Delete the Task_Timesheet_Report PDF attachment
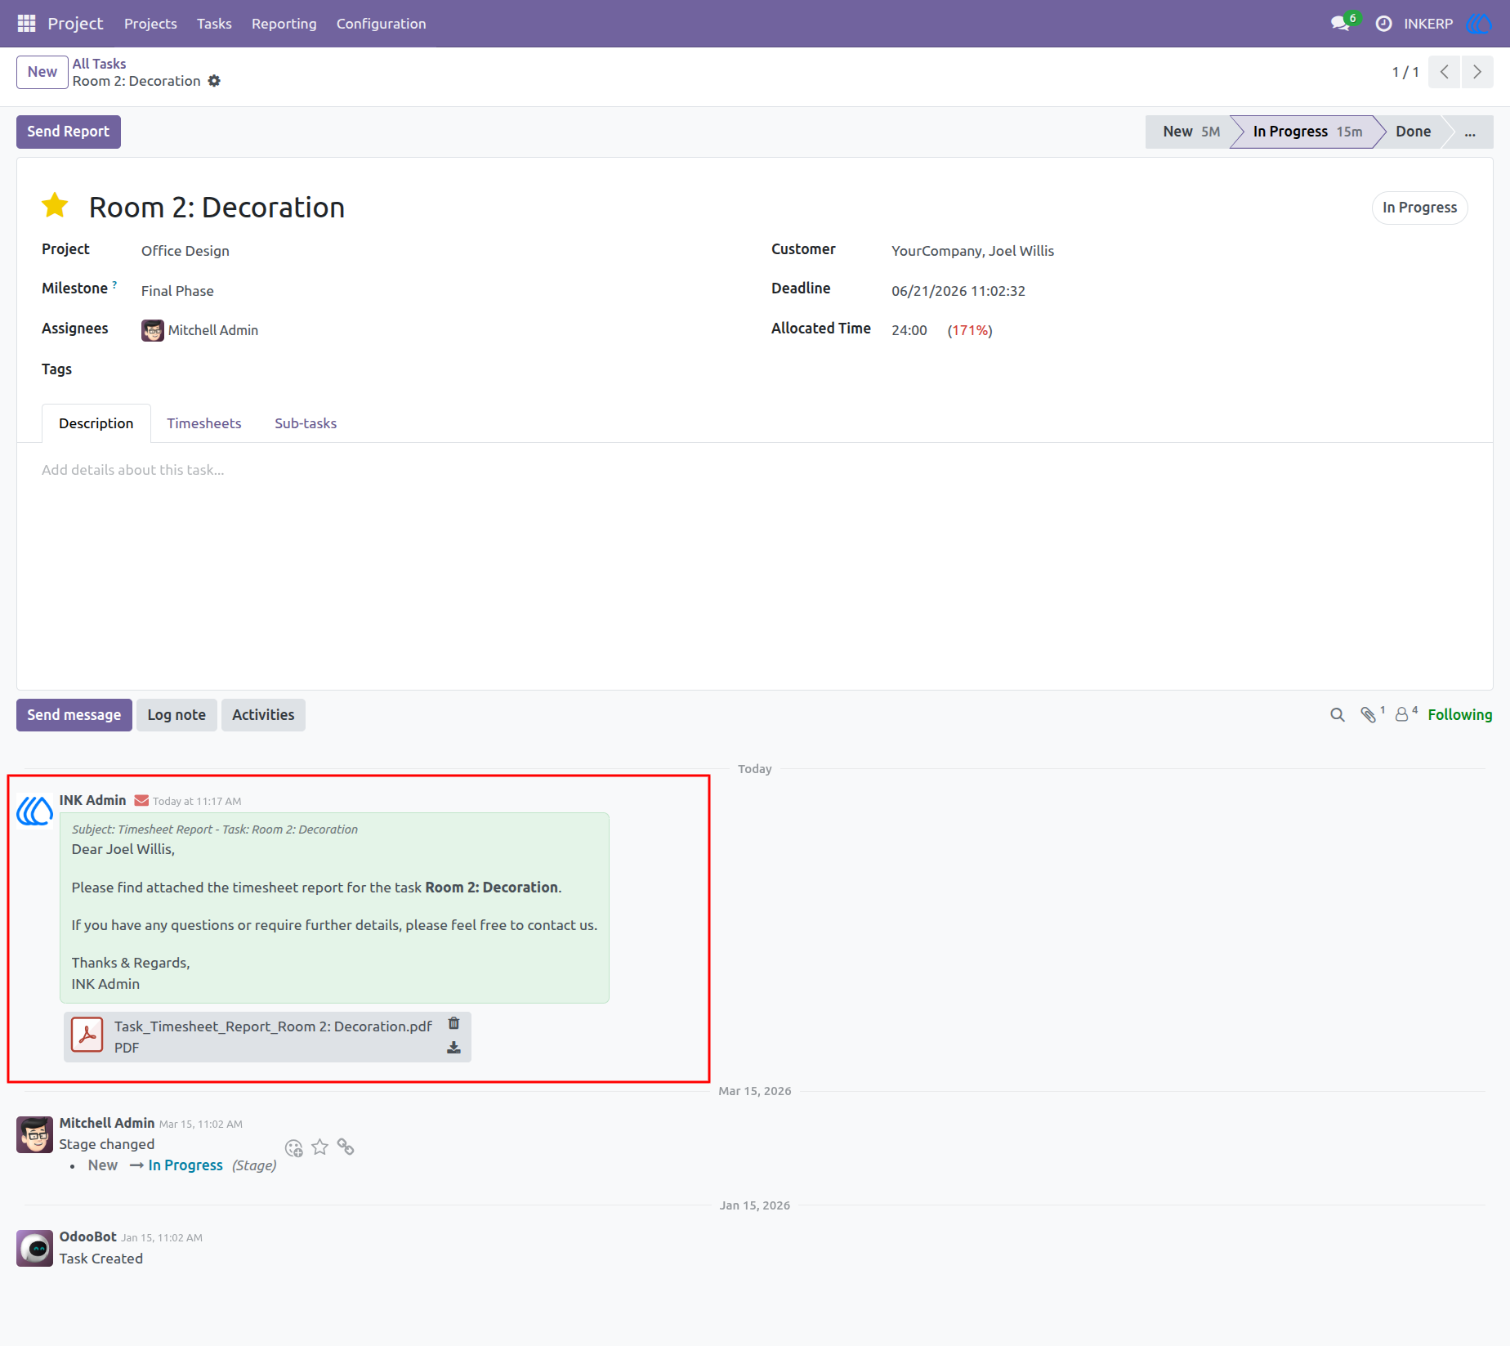Screen dimensions: 1510x1346 coord(454,1023)
